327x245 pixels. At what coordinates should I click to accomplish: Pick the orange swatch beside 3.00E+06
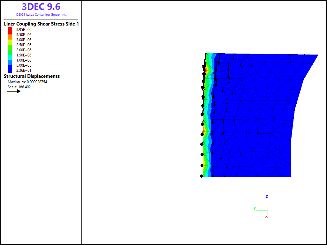[10, 37]
